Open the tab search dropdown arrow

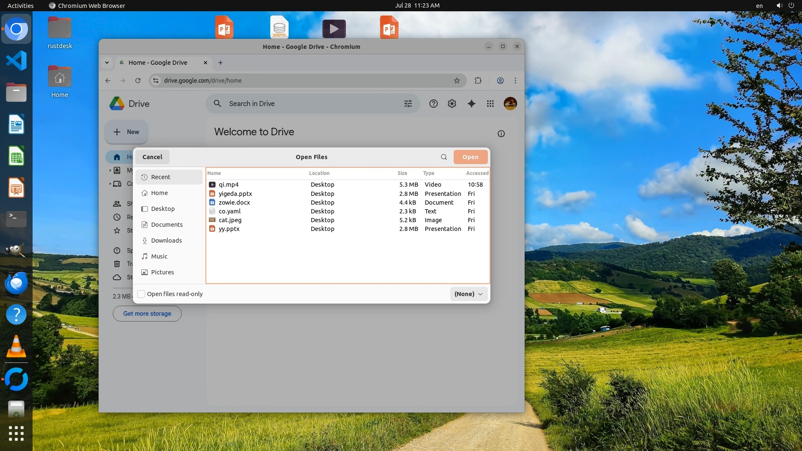(x=107, y=63)
